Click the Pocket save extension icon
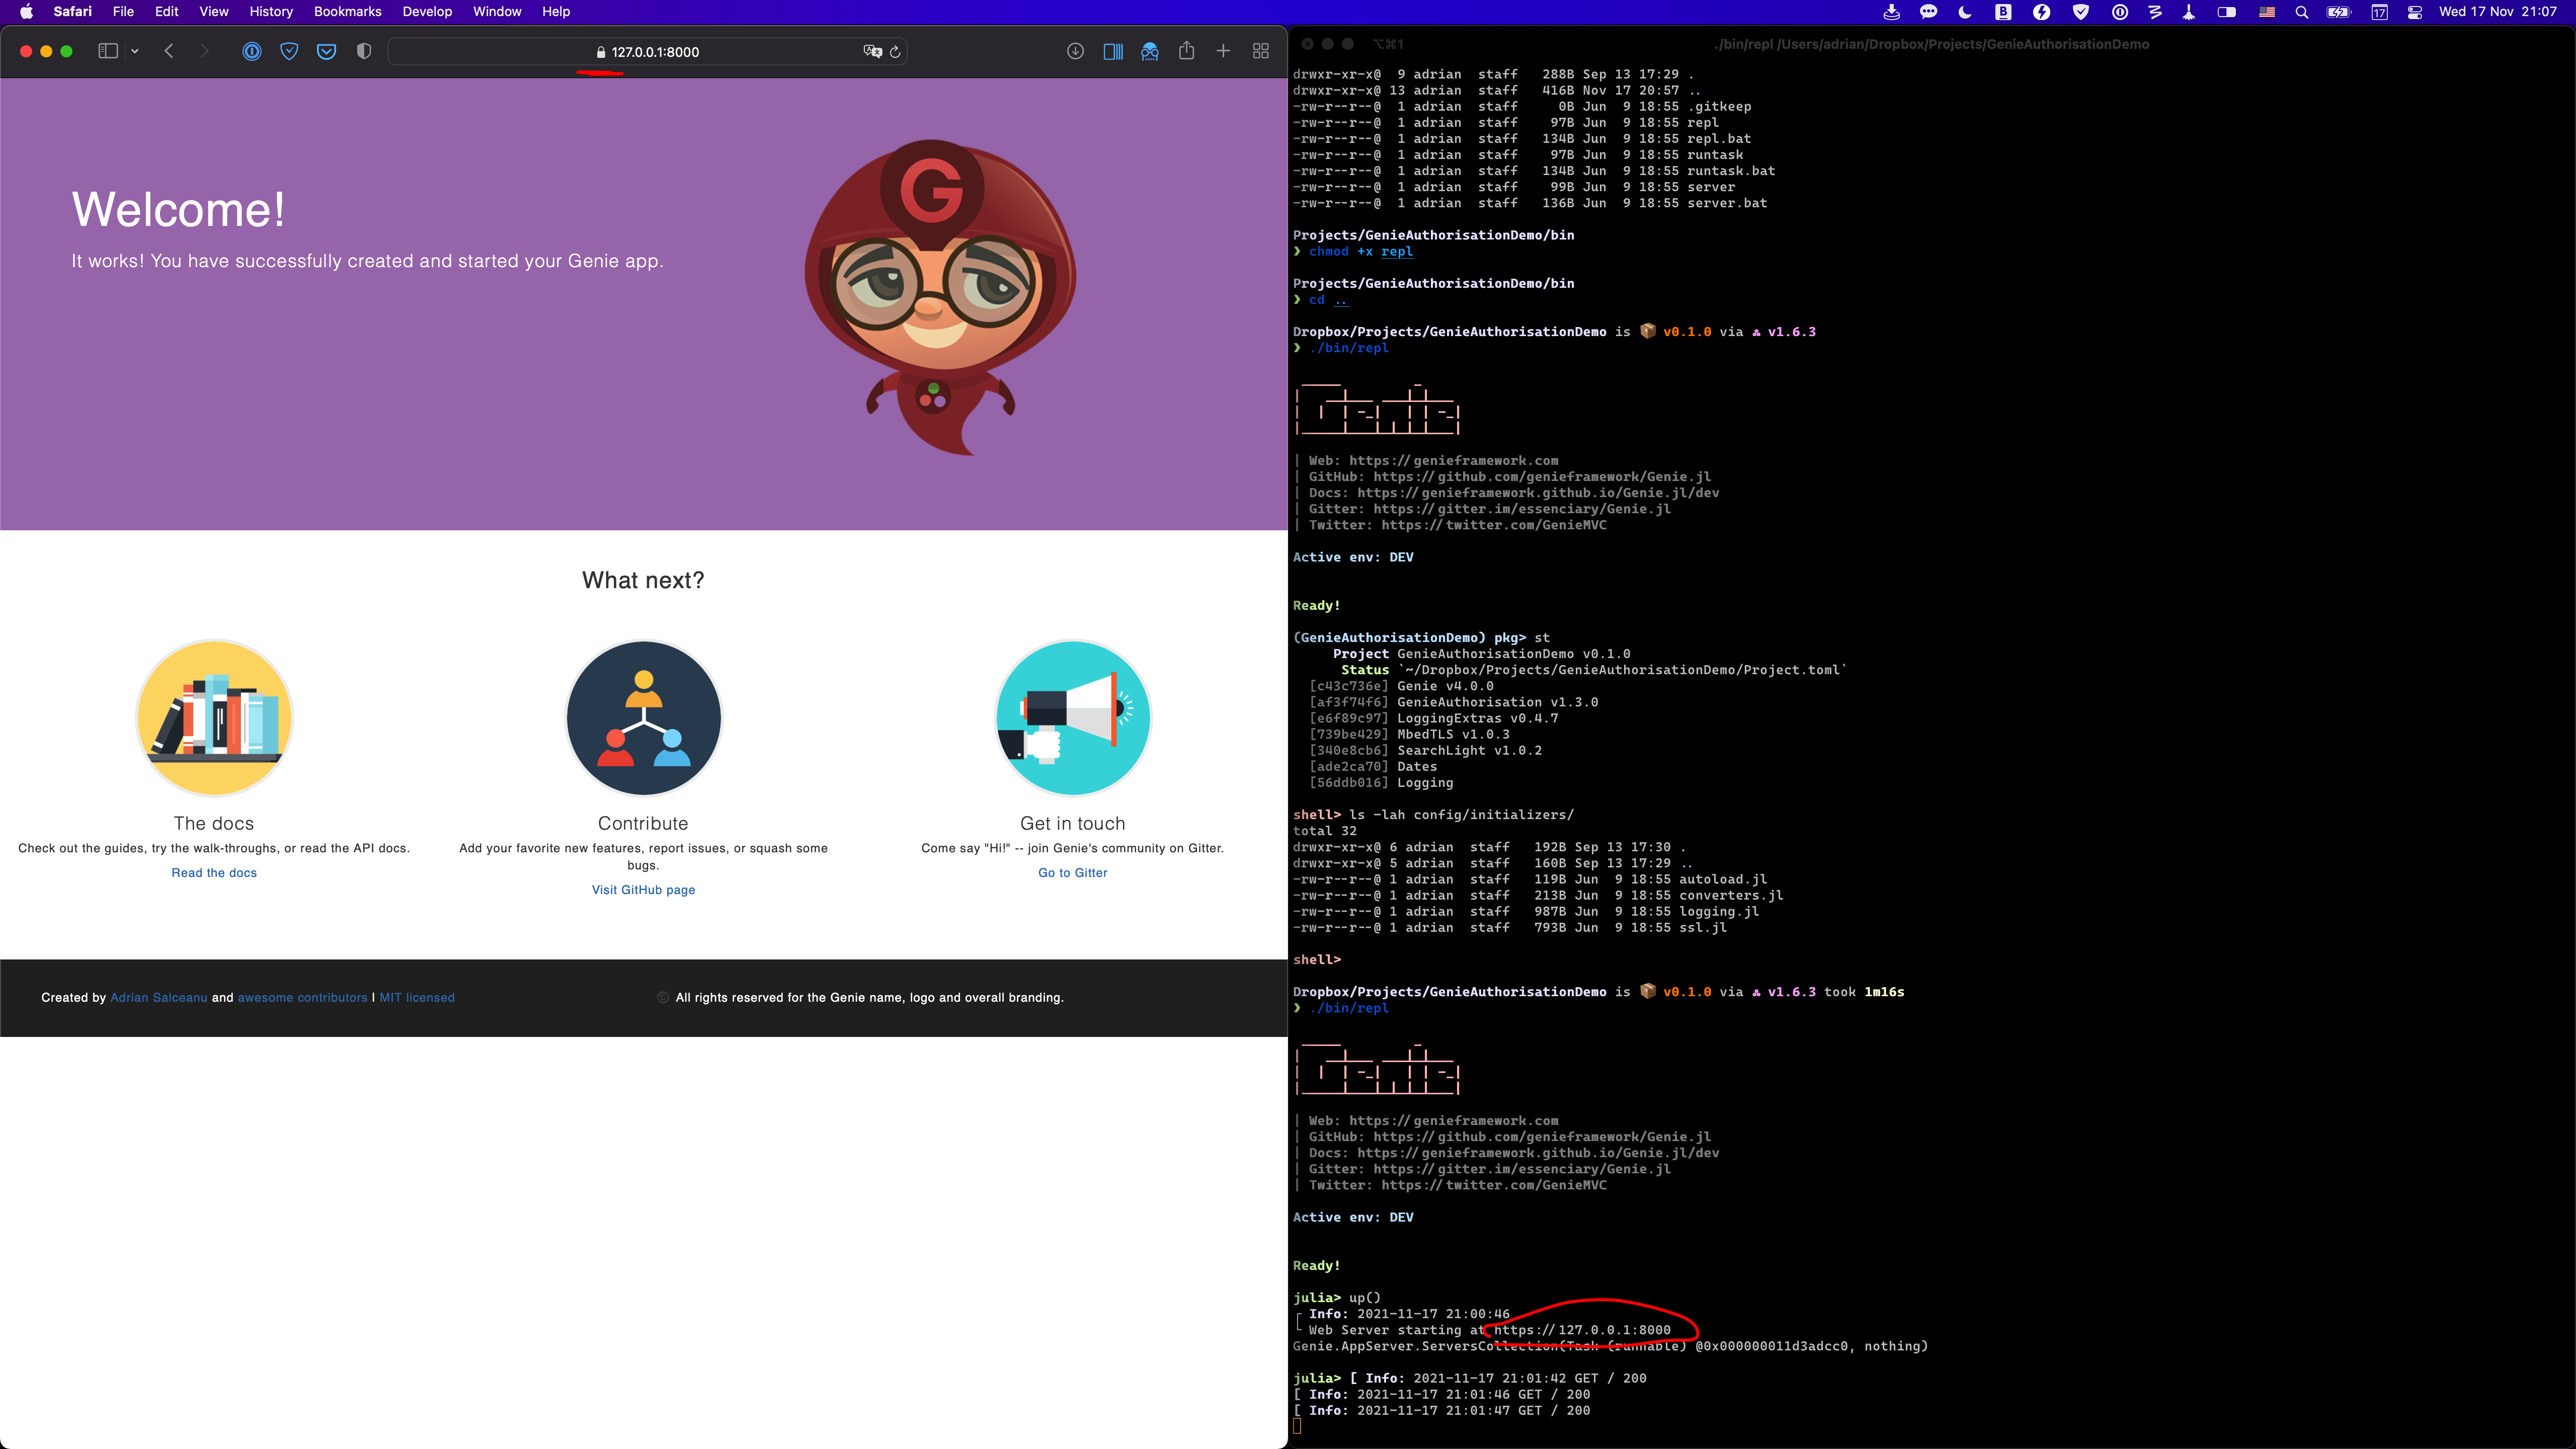 [326, 51]
